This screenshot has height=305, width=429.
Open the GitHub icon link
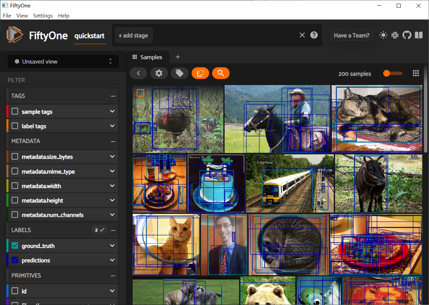click(x=407, y=35)
